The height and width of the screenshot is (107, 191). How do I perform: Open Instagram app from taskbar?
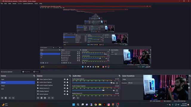[109, 105]
